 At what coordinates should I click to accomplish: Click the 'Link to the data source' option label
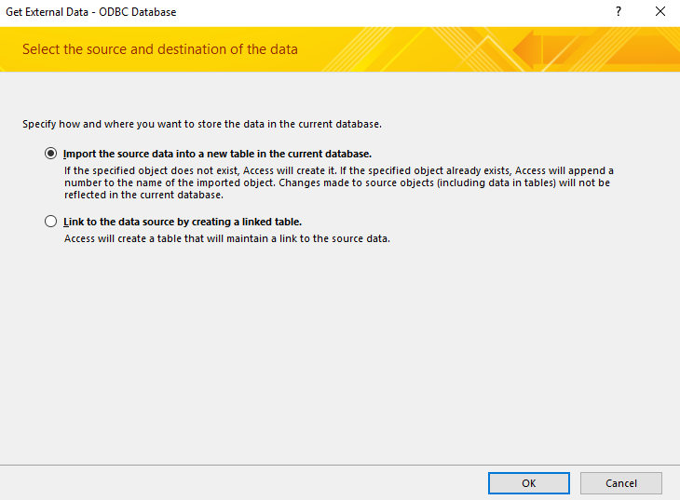point(183,222)
